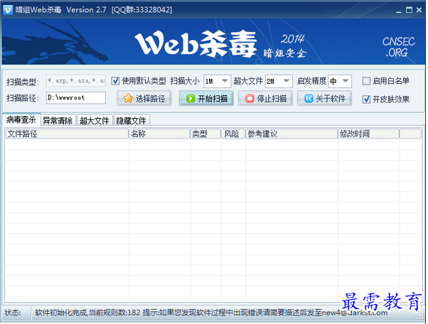
Task: Click the app logo icon in title bar
Action: 8,10
